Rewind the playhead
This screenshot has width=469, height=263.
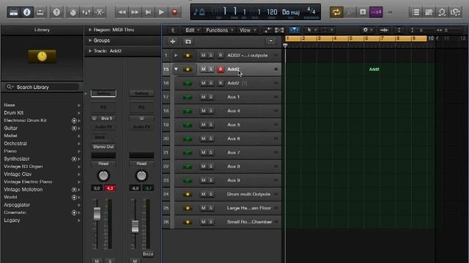point(122,12)
